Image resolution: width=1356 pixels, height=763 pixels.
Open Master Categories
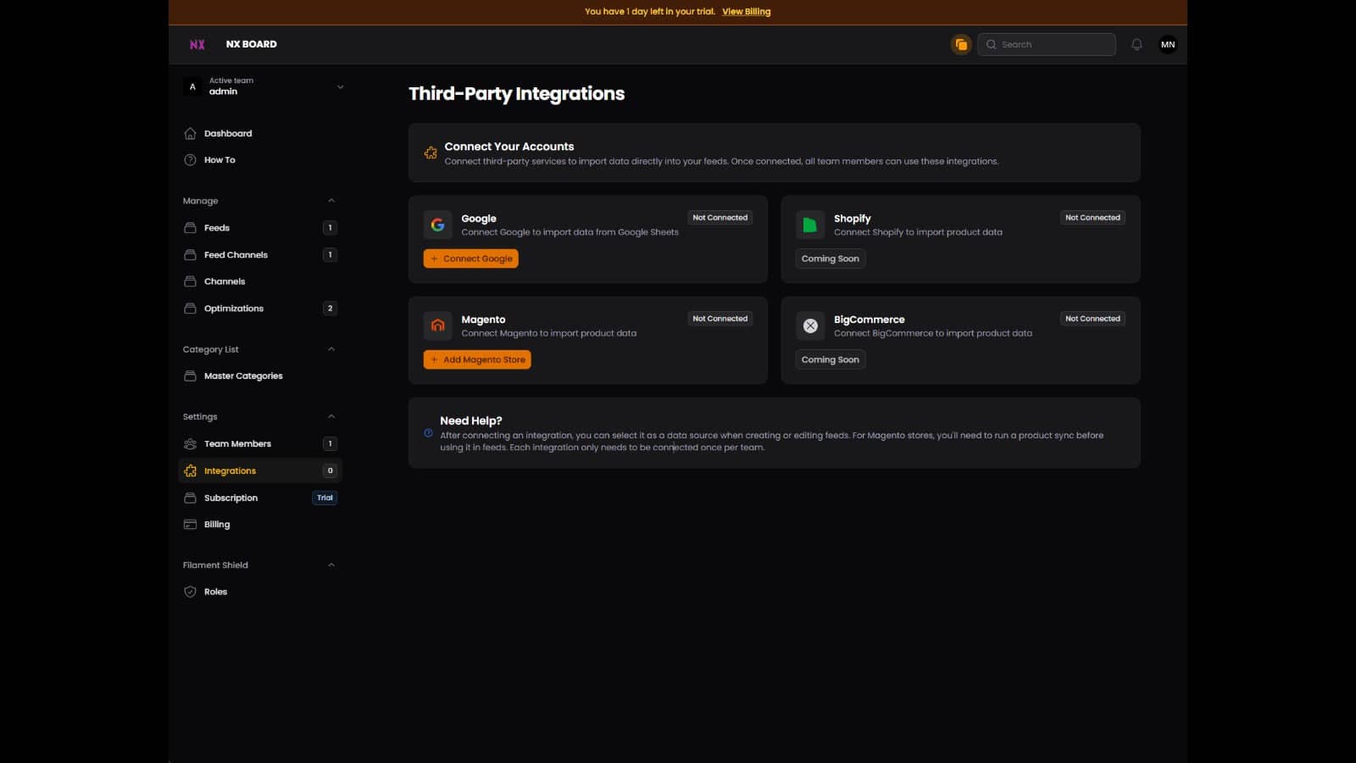243,376
